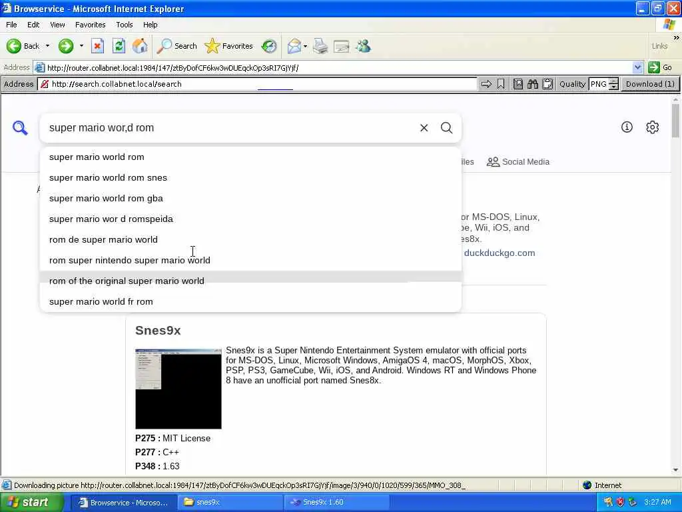The width and height of the screenshot is (682, 512).
Task: Click the red shield tray icon
Action: tap(620, 503)
